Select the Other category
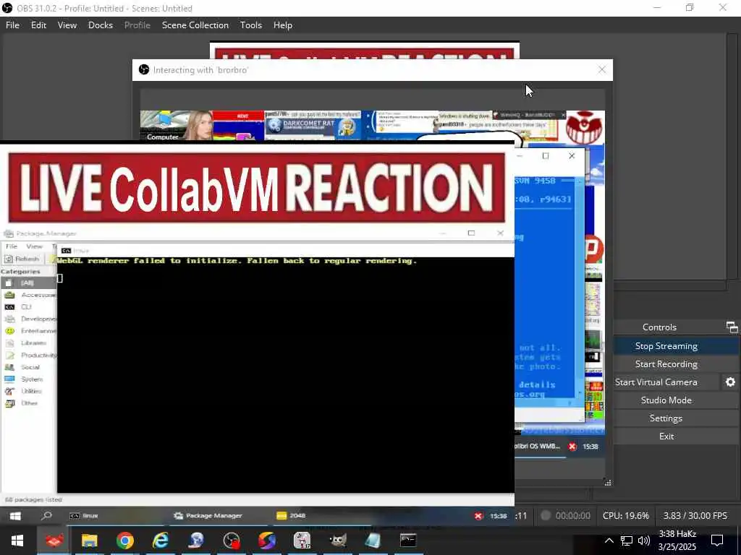741x555 pixels. 28,403
